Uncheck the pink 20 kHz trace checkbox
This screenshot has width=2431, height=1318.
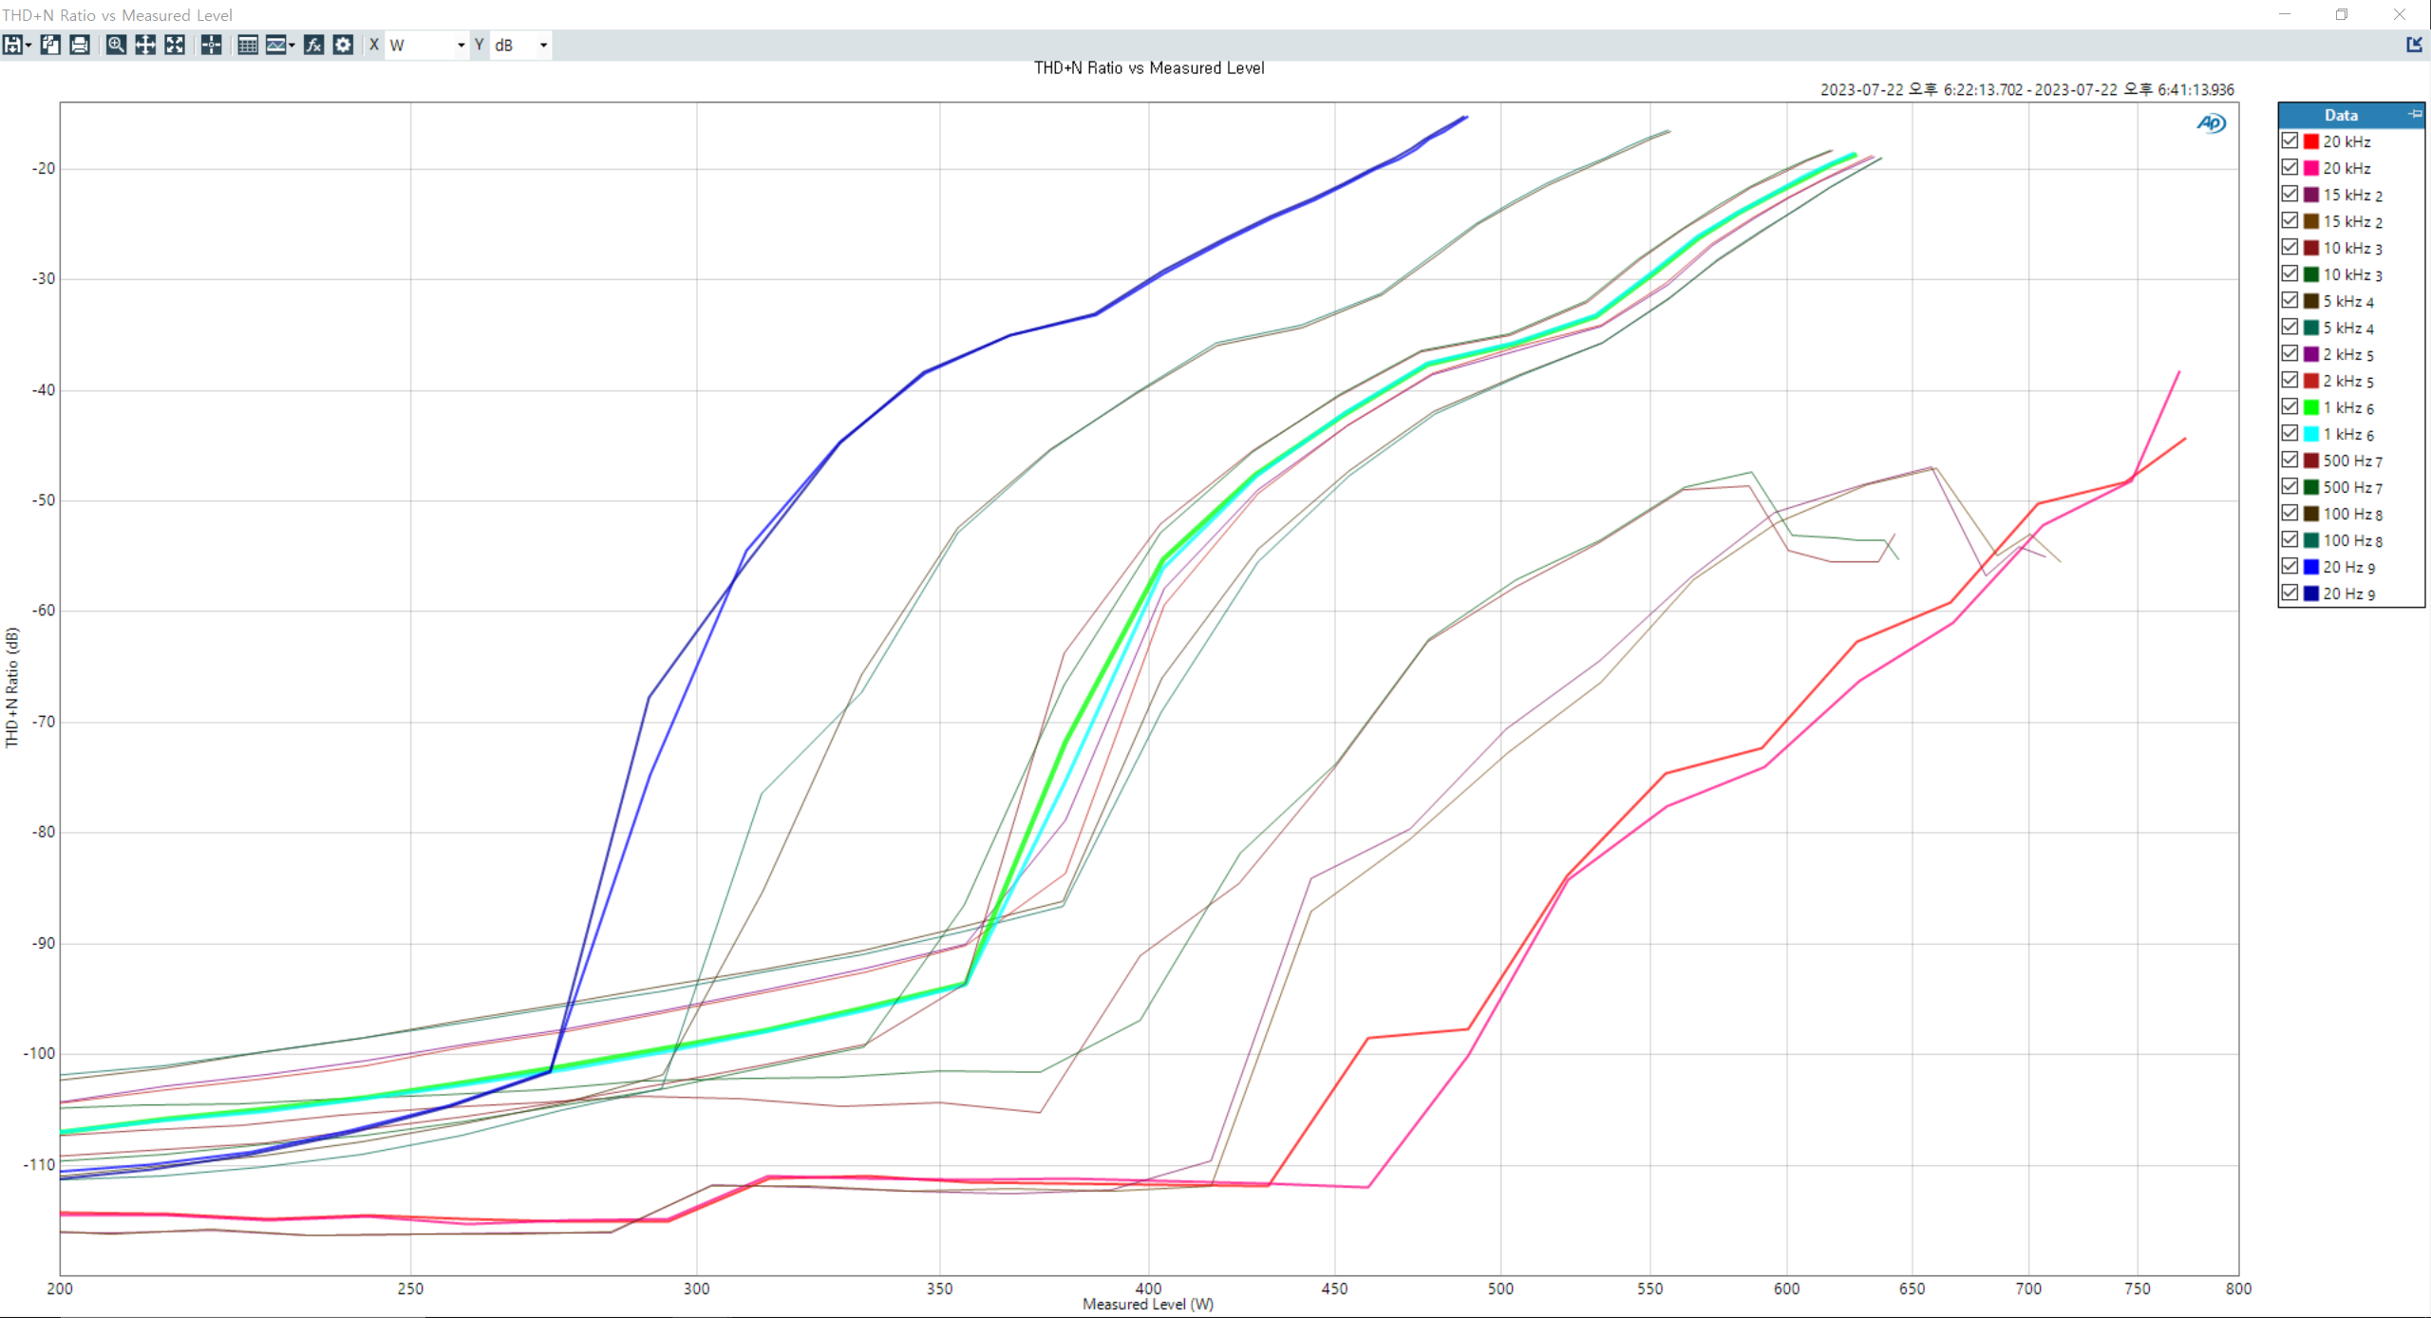[x=2290, y=167]
